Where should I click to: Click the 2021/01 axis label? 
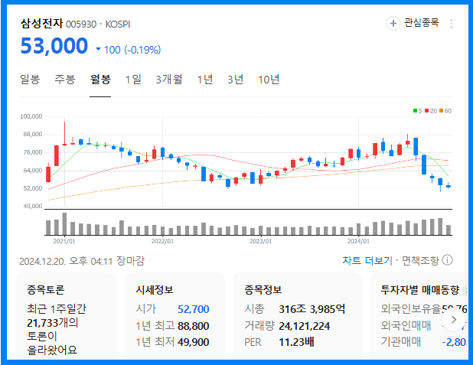64,241
